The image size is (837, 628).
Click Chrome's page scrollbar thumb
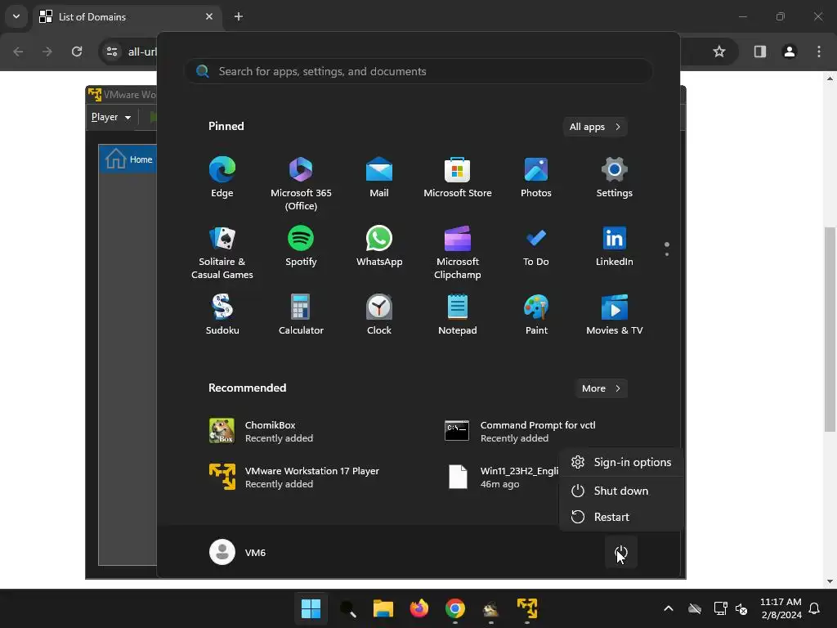point(830,329)
